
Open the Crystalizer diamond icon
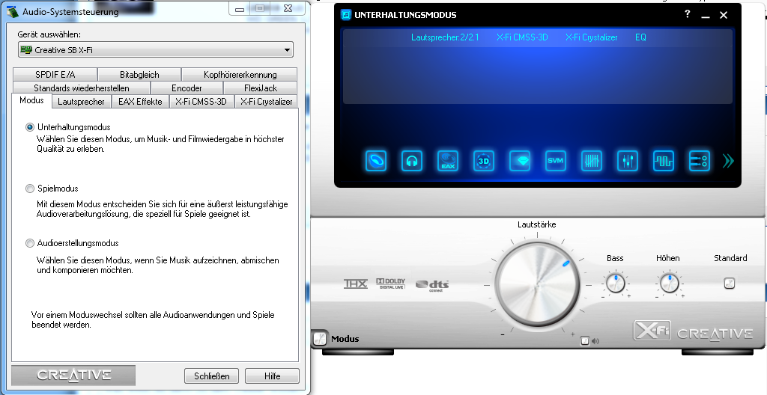coord(520,160)
